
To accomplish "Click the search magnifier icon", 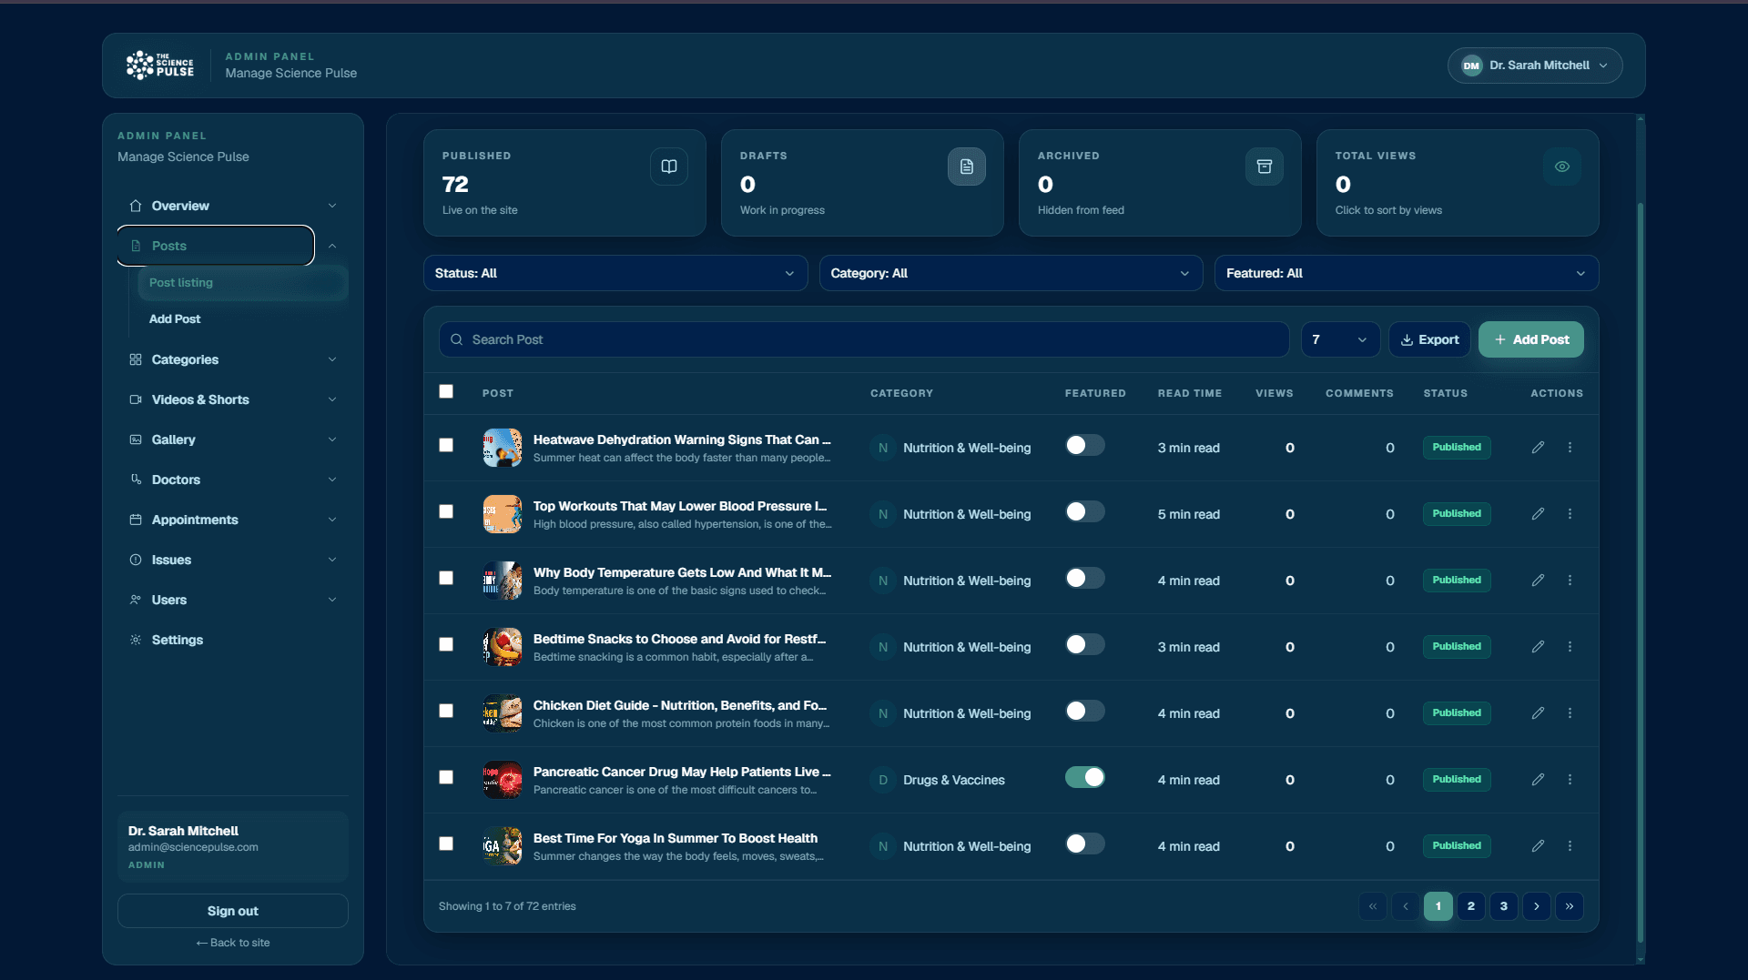I will pyautogui.click(x=457, y=339).
